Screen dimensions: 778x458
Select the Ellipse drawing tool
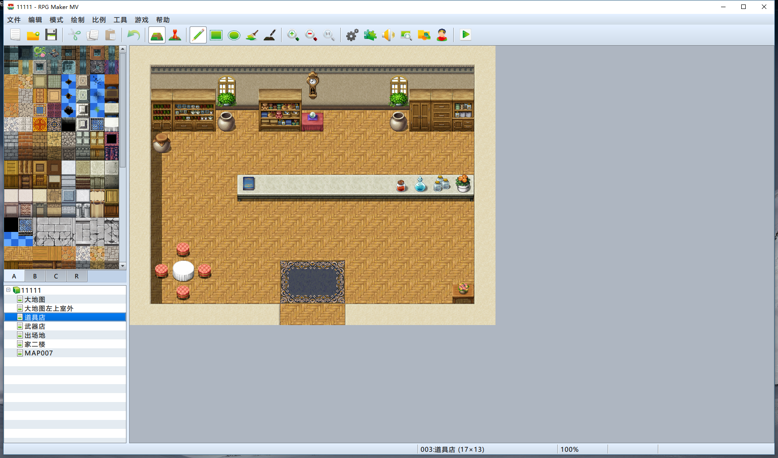(x=234, y=35)
